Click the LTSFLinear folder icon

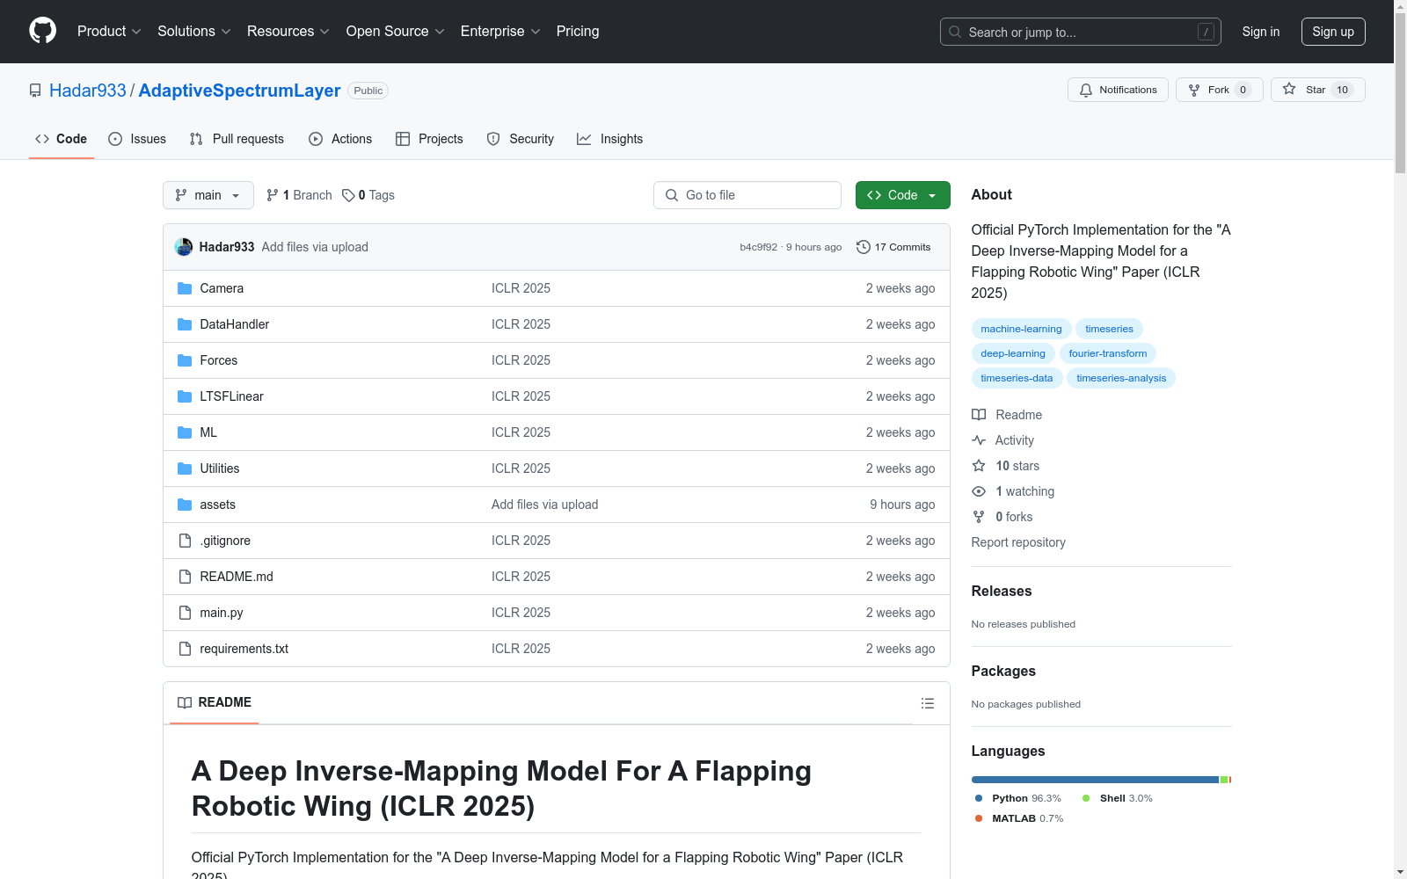[x=185, y=396]
